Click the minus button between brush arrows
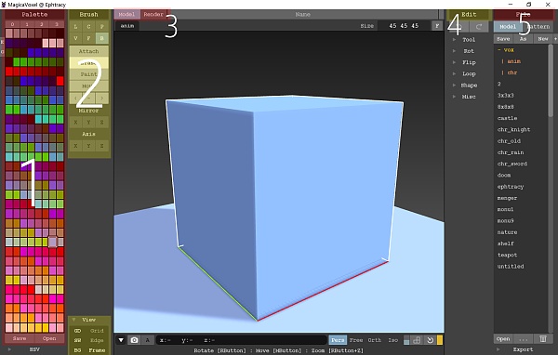558x355 pixels. (88, 98)
